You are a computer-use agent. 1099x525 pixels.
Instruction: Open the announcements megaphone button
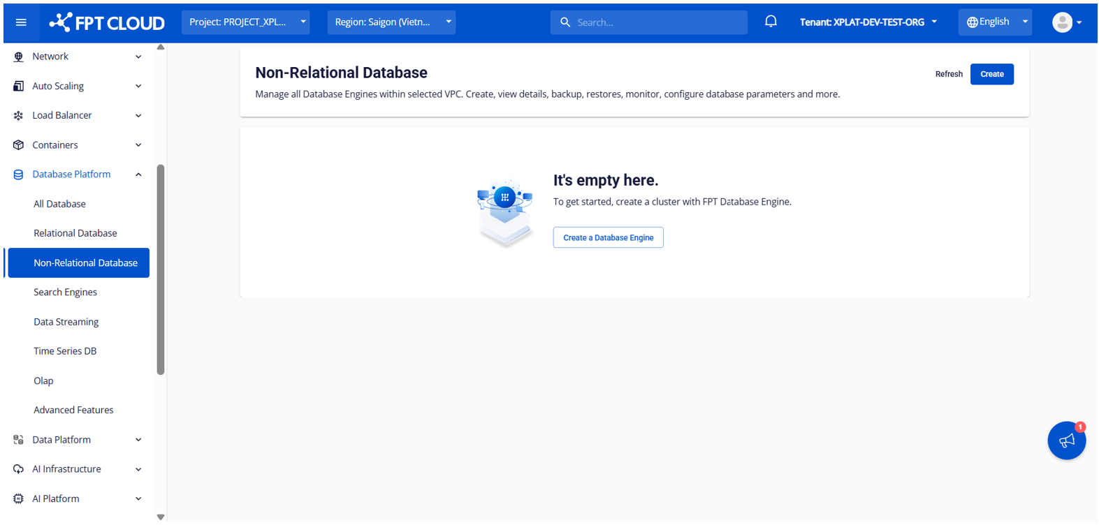click(1066, 441)
